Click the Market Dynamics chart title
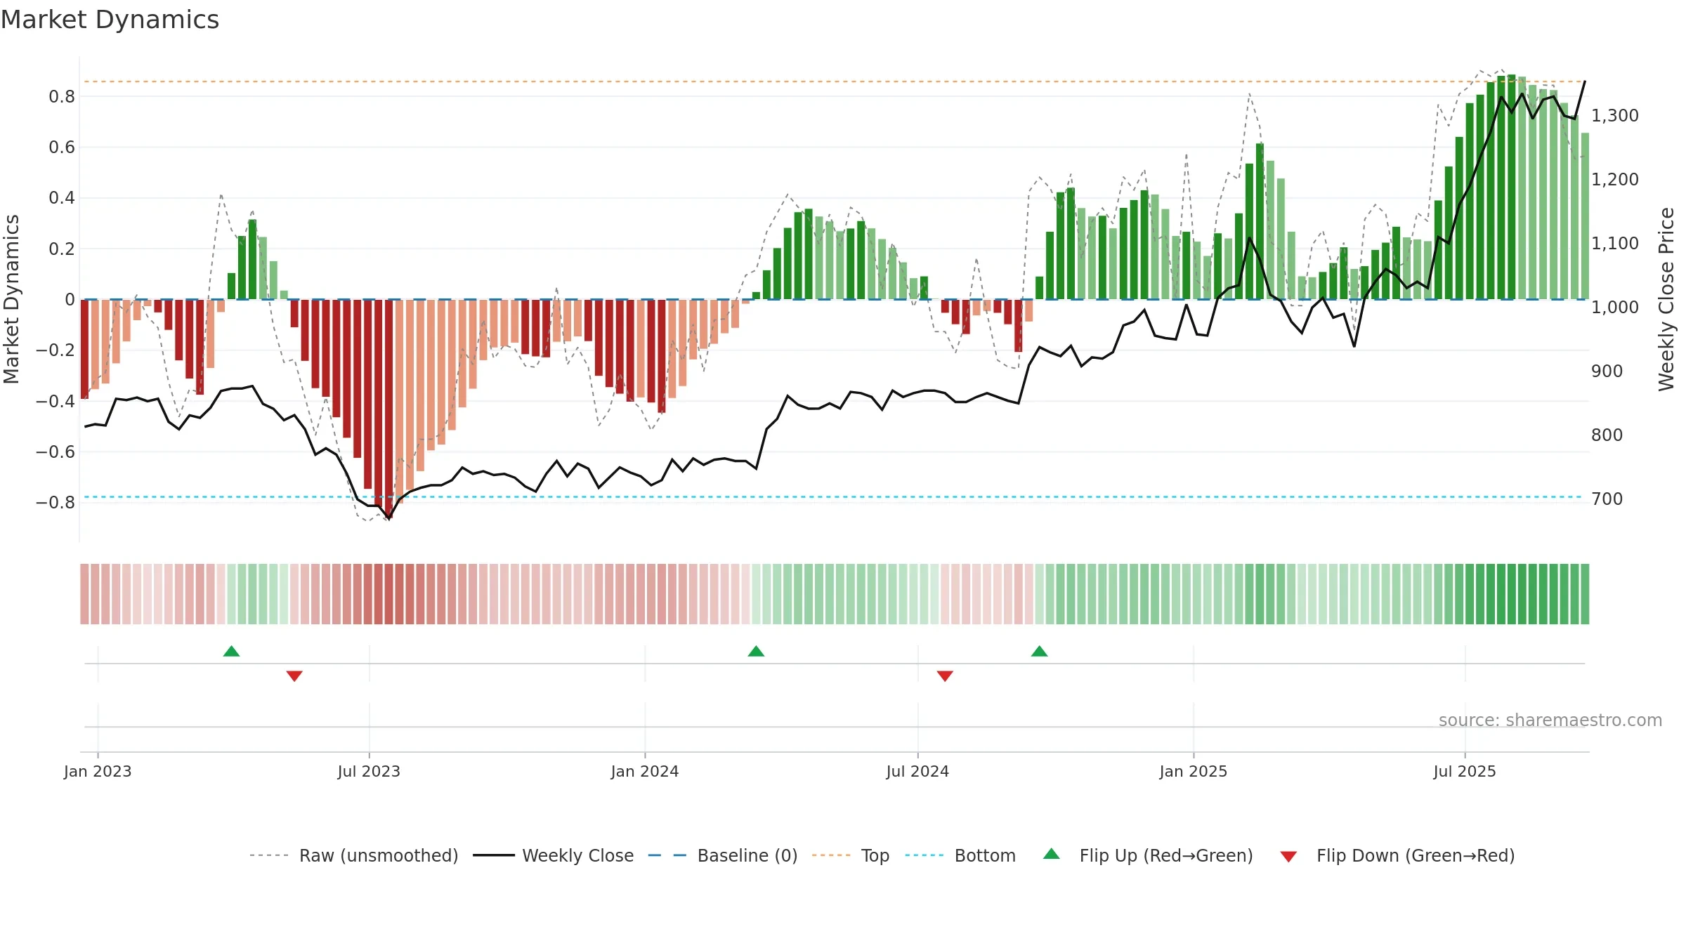This screenshot has height=948, width=1686. pyautogui.click(x=110, y=20)
